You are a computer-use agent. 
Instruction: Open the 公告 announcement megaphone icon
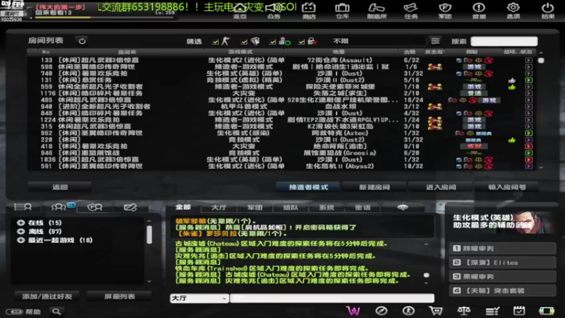[274, 10]
